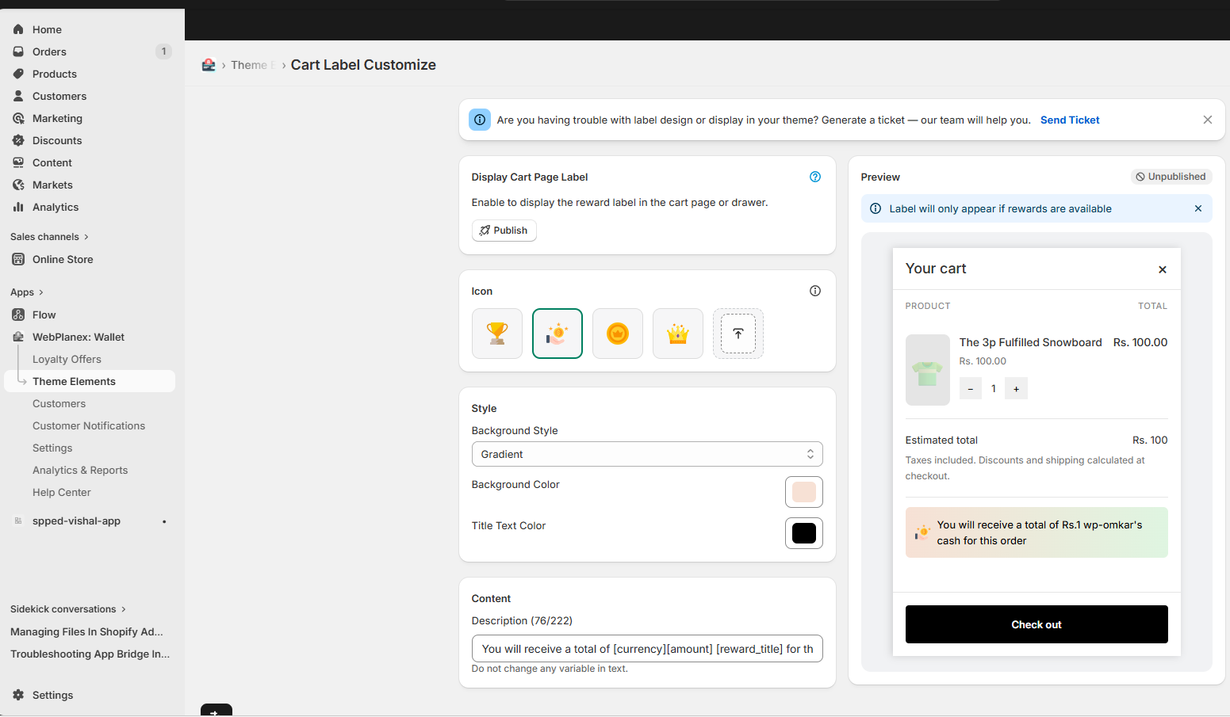
Task: Open the Flow app from the sidebar
Action: click(44, 315)
